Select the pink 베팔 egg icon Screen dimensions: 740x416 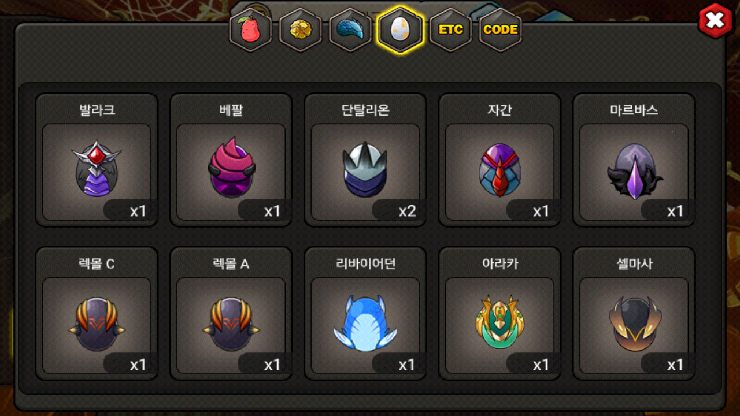(231, 168)
